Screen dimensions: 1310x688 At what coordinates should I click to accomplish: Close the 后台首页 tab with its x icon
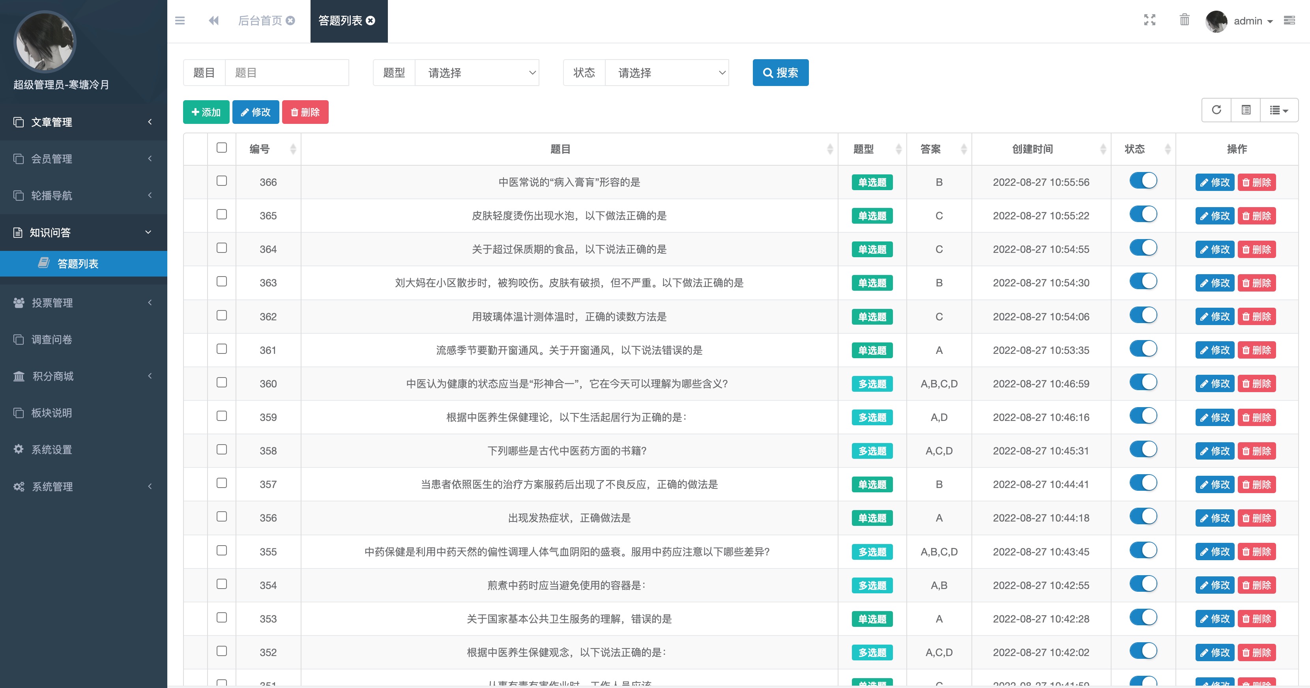290,21
